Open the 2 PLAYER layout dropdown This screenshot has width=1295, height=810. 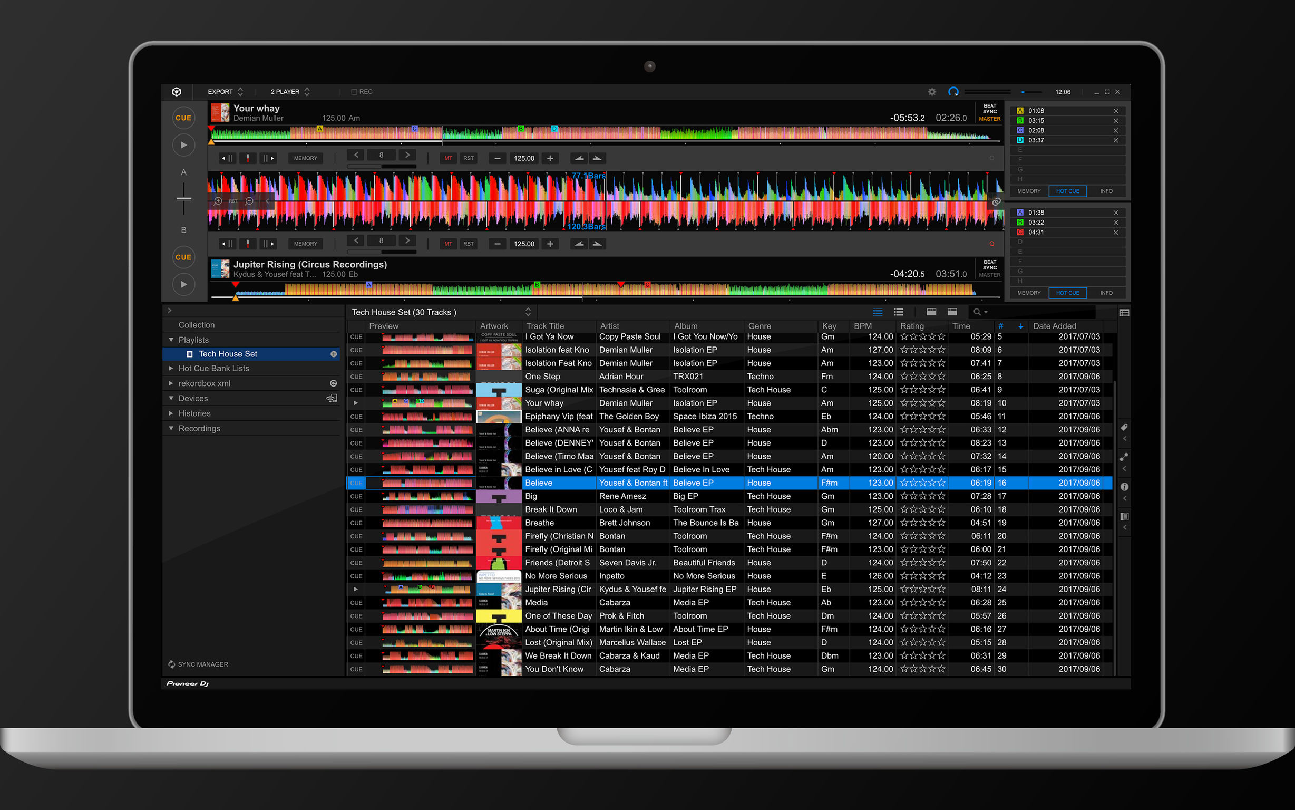(x=290, y=92)
